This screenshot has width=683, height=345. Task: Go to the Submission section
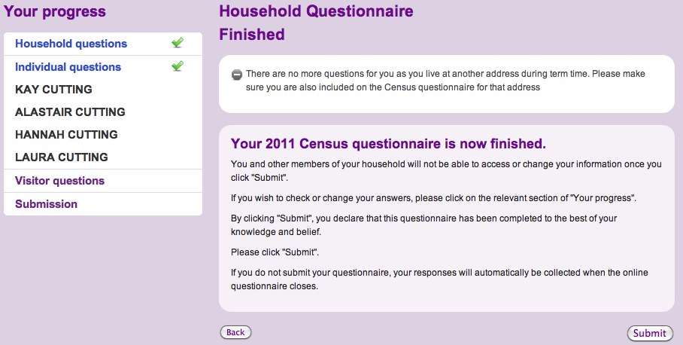tap(46, 204)
